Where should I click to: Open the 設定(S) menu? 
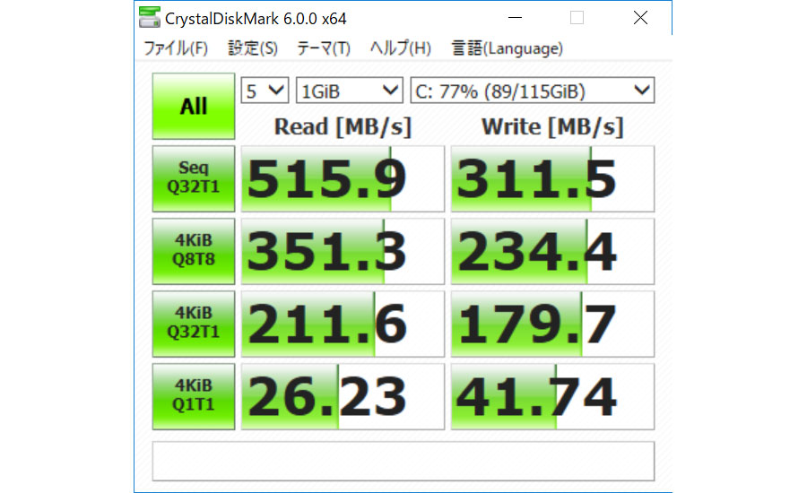click(x=253, y=48)
